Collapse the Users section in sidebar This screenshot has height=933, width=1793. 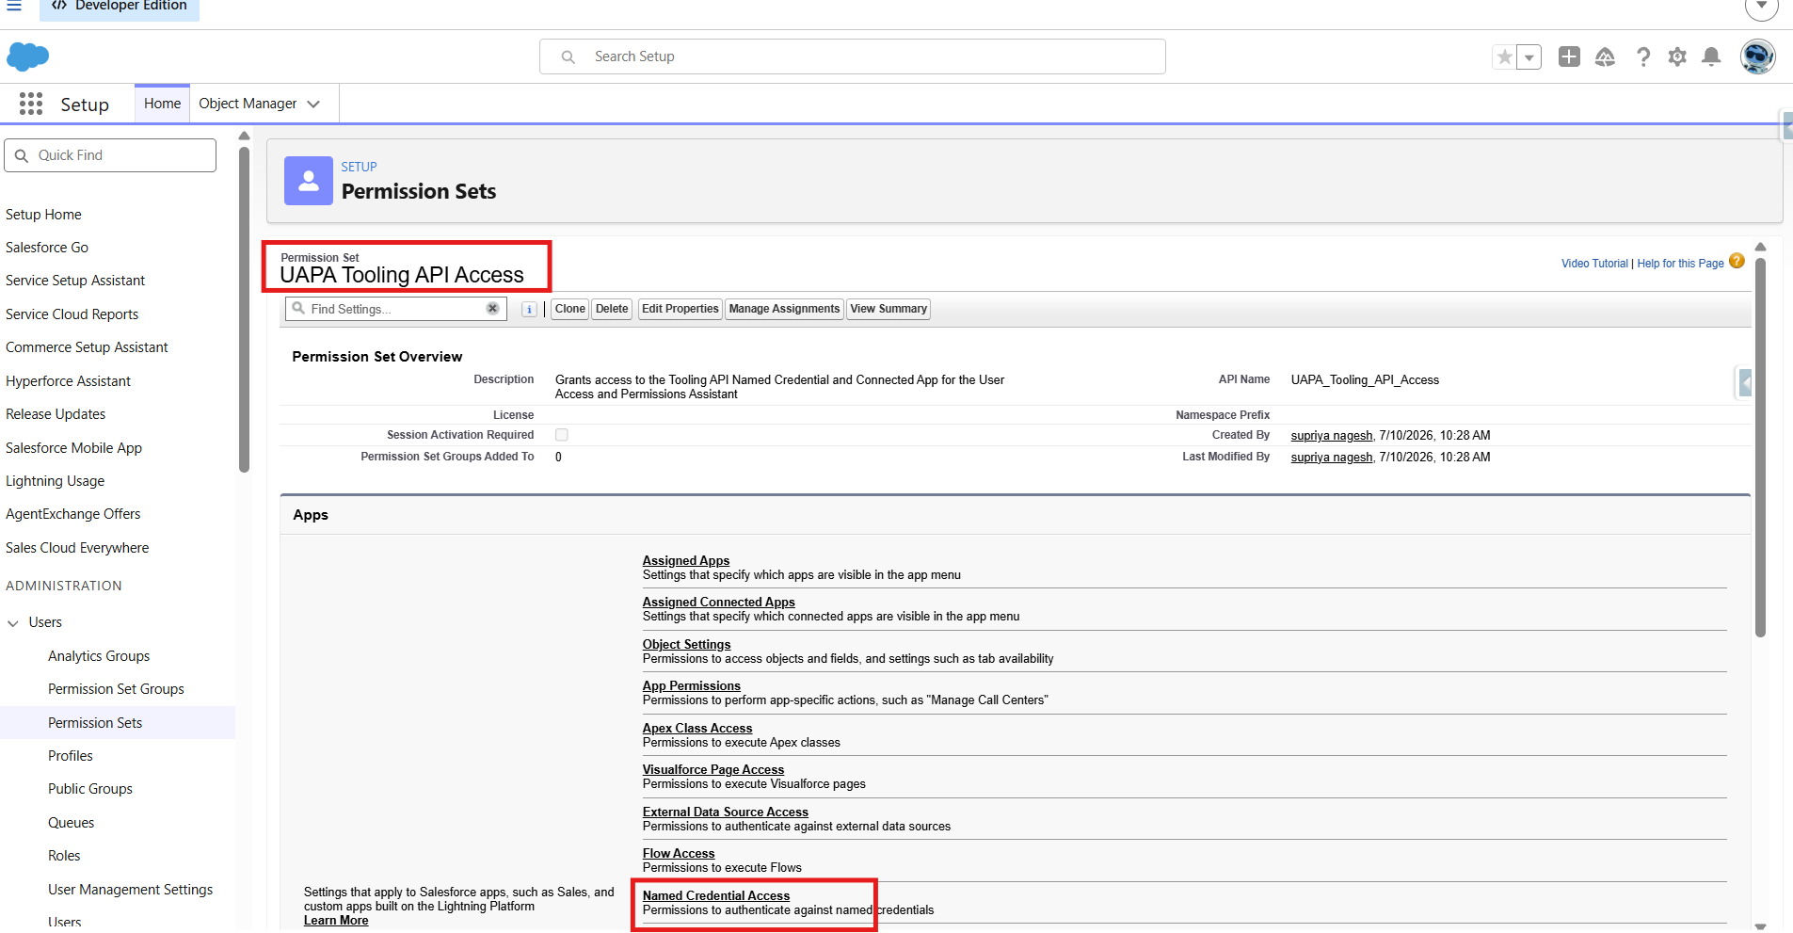tap(13, 623)
